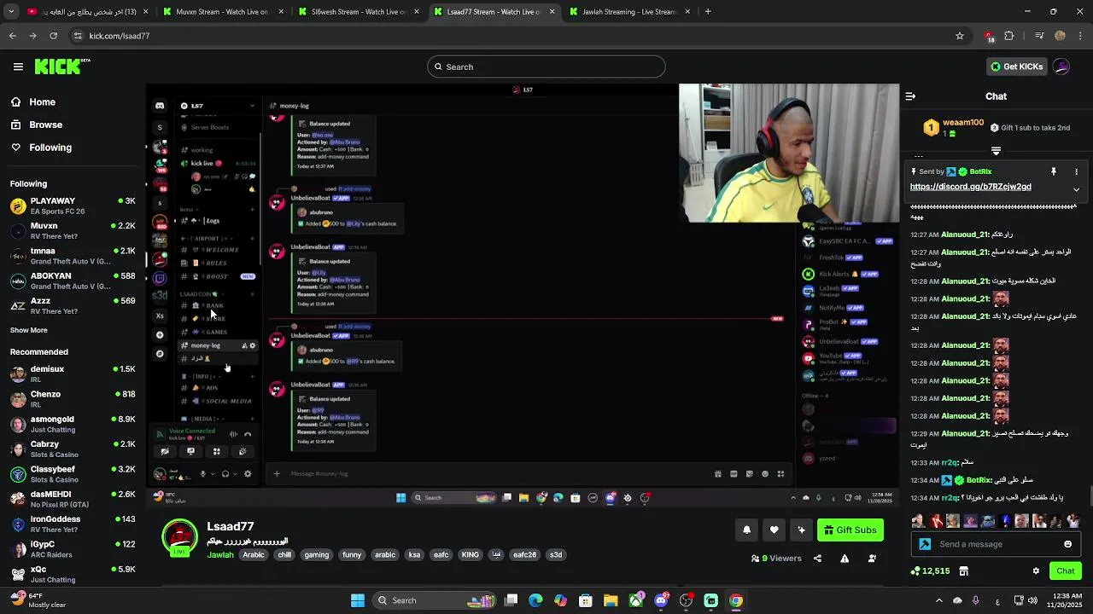Image resolution: width=1093 pixels, height=614 pixels.
Task: Open the discord.gg invite link
Action: click(970, 187)
